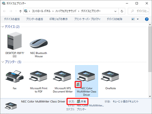The image size is (152, 114).
Task: Click the search magnifier icon
Action: point(132,11)
